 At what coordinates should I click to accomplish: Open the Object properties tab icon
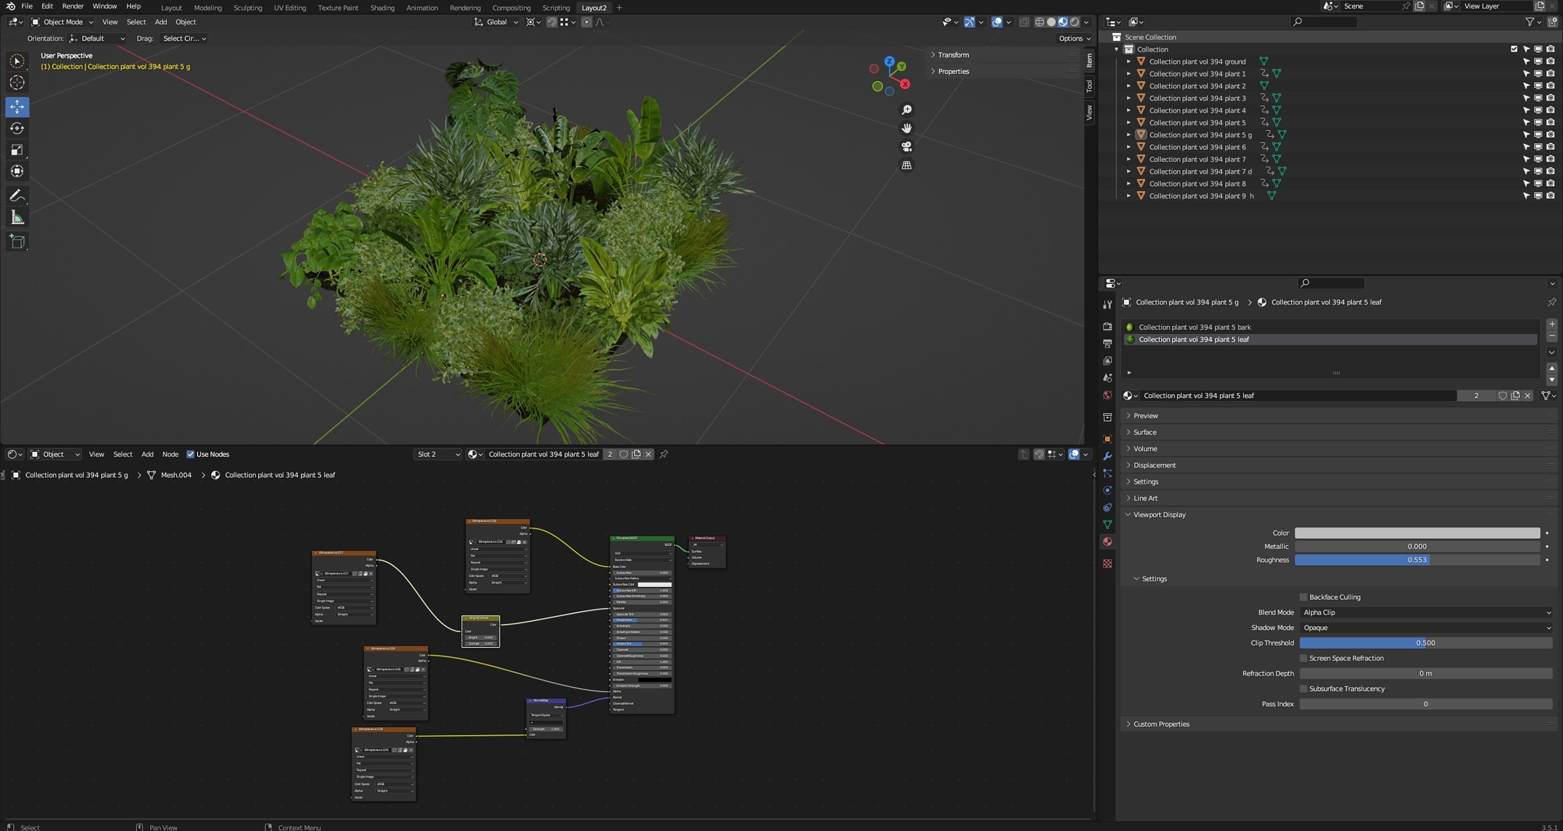(x=1107, y=438)
